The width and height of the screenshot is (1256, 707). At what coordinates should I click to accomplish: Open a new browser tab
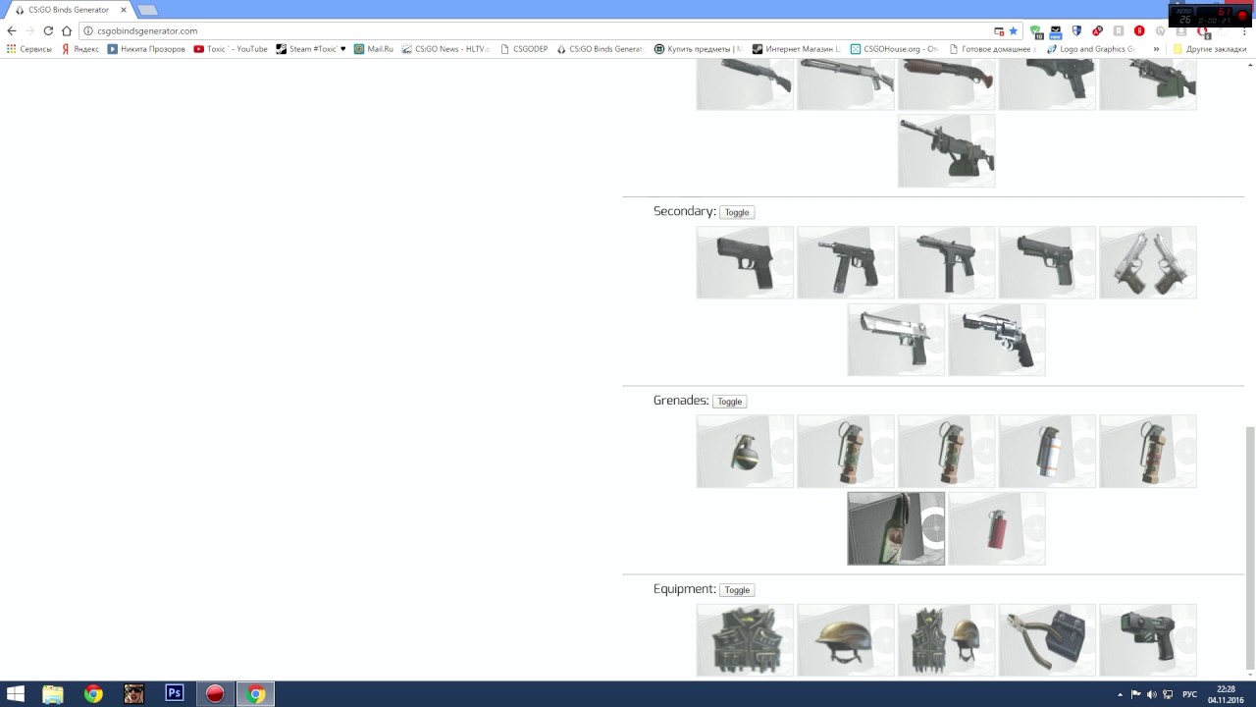[147, 10]
